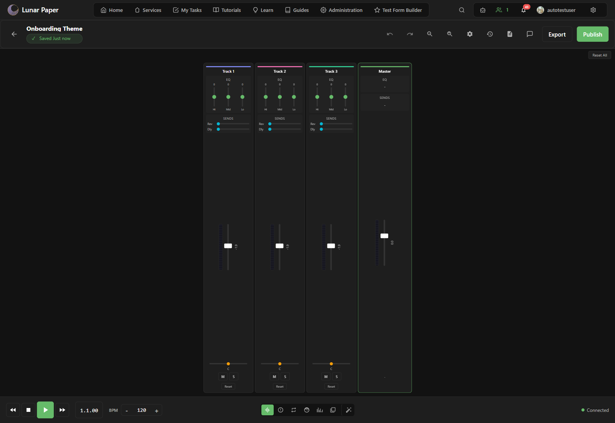The image size is (615, 423).
Task: Open the Home menu item
Action: pyautogui.click(x=112, y=10)
